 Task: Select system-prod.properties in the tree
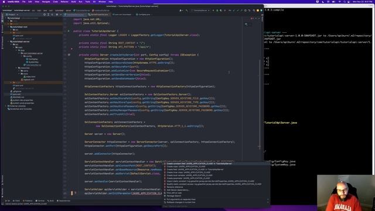click(22, 103)
